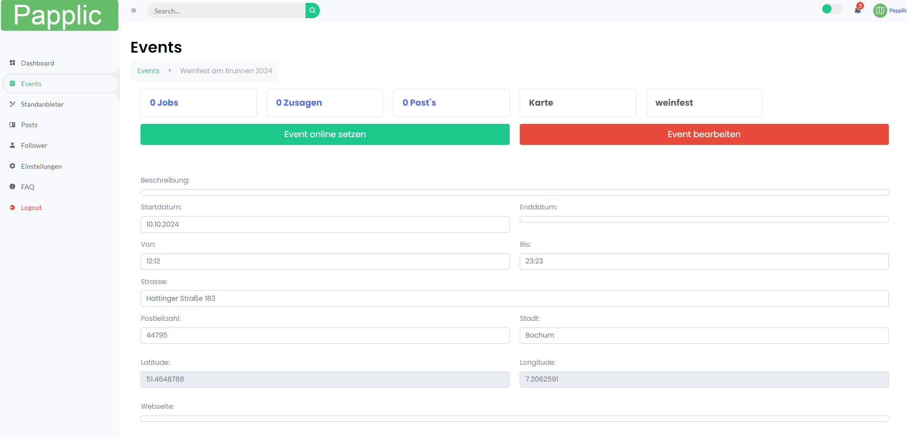Click Weinfest am Brunnen 2024 breadcrumb

tap(226, 71)
